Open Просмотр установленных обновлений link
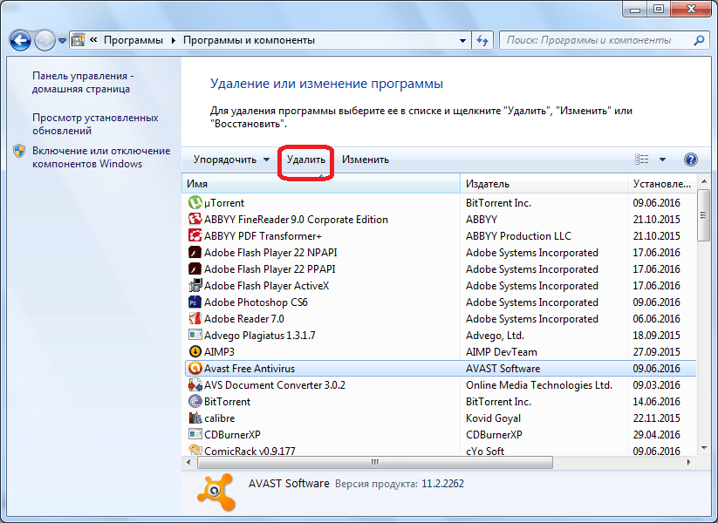This screenshot has height=523, width=718. [95, 124]
